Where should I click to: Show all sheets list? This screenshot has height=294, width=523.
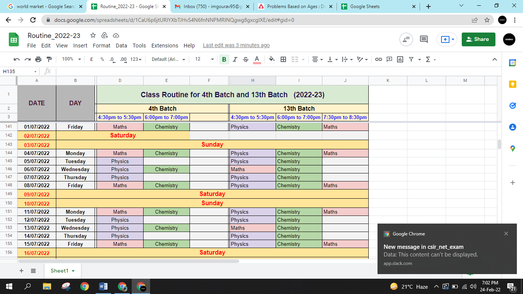coord(33,271)
